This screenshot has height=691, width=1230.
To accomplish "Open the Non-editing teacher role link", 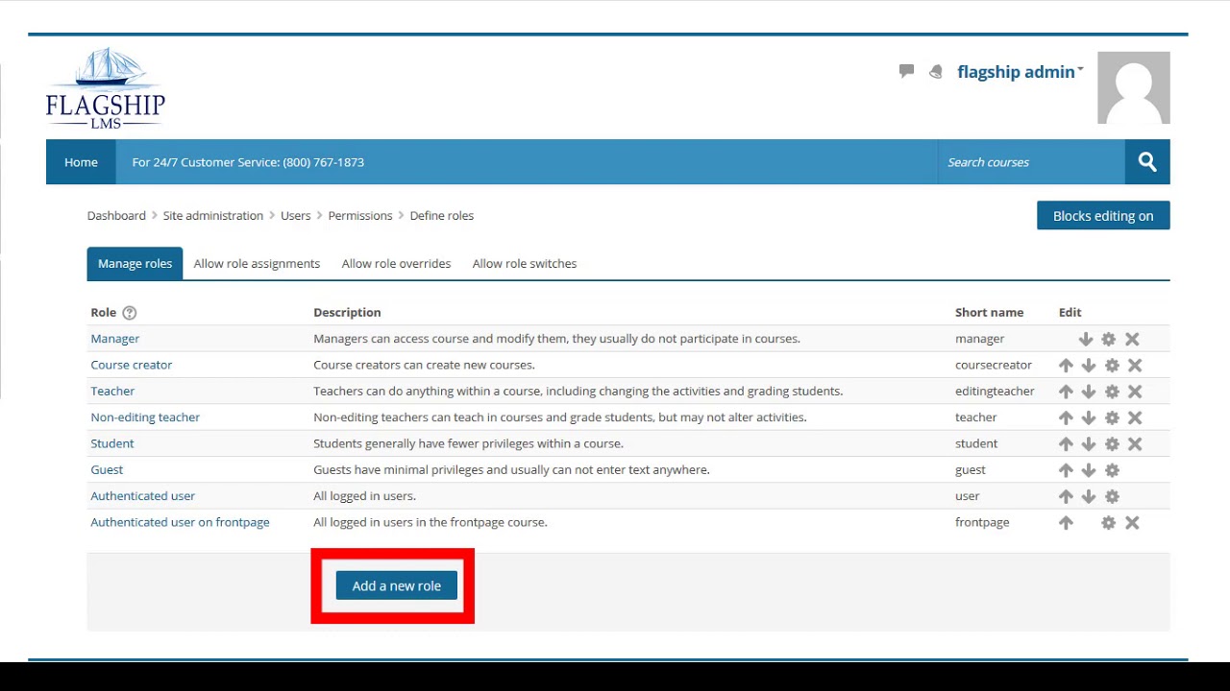I will point(145,417).
